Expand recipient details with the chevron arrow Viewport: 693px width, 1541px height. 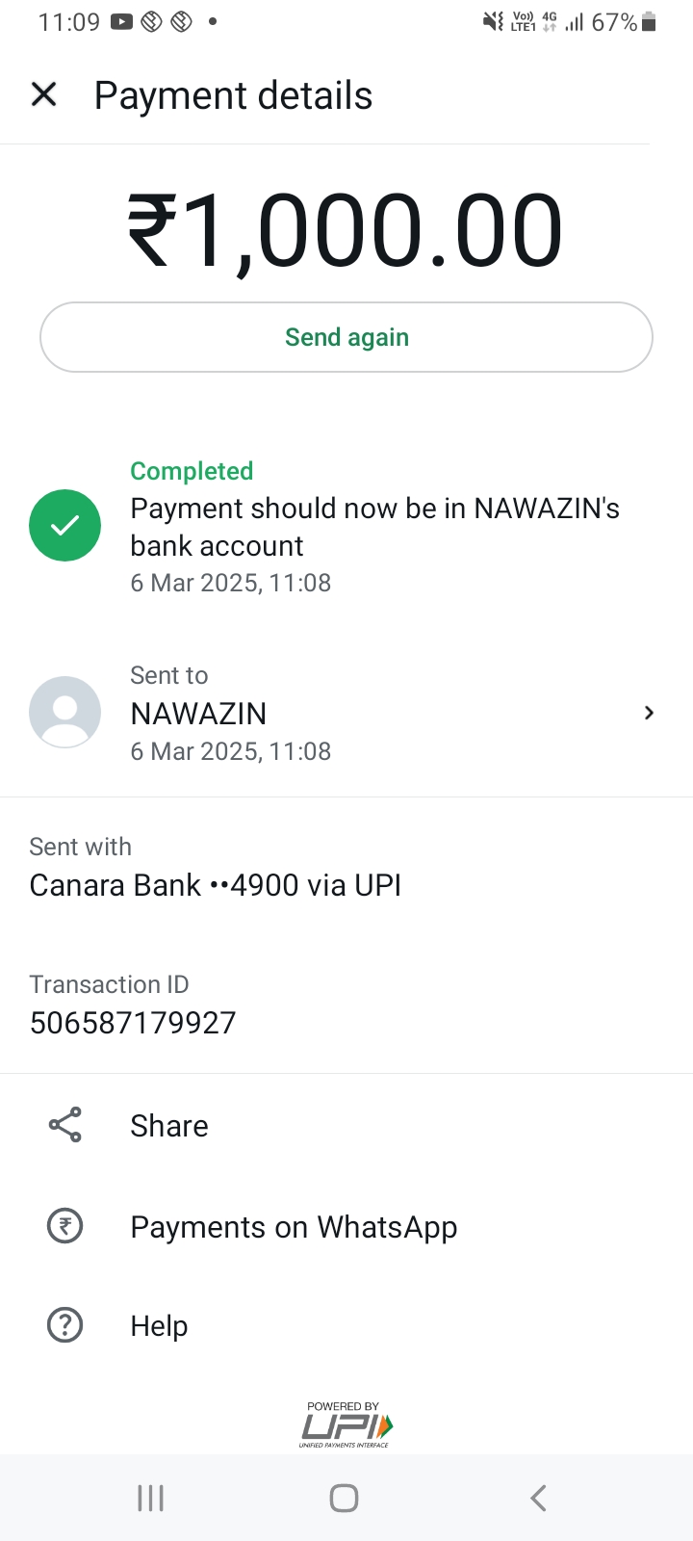tap(649, 713)
